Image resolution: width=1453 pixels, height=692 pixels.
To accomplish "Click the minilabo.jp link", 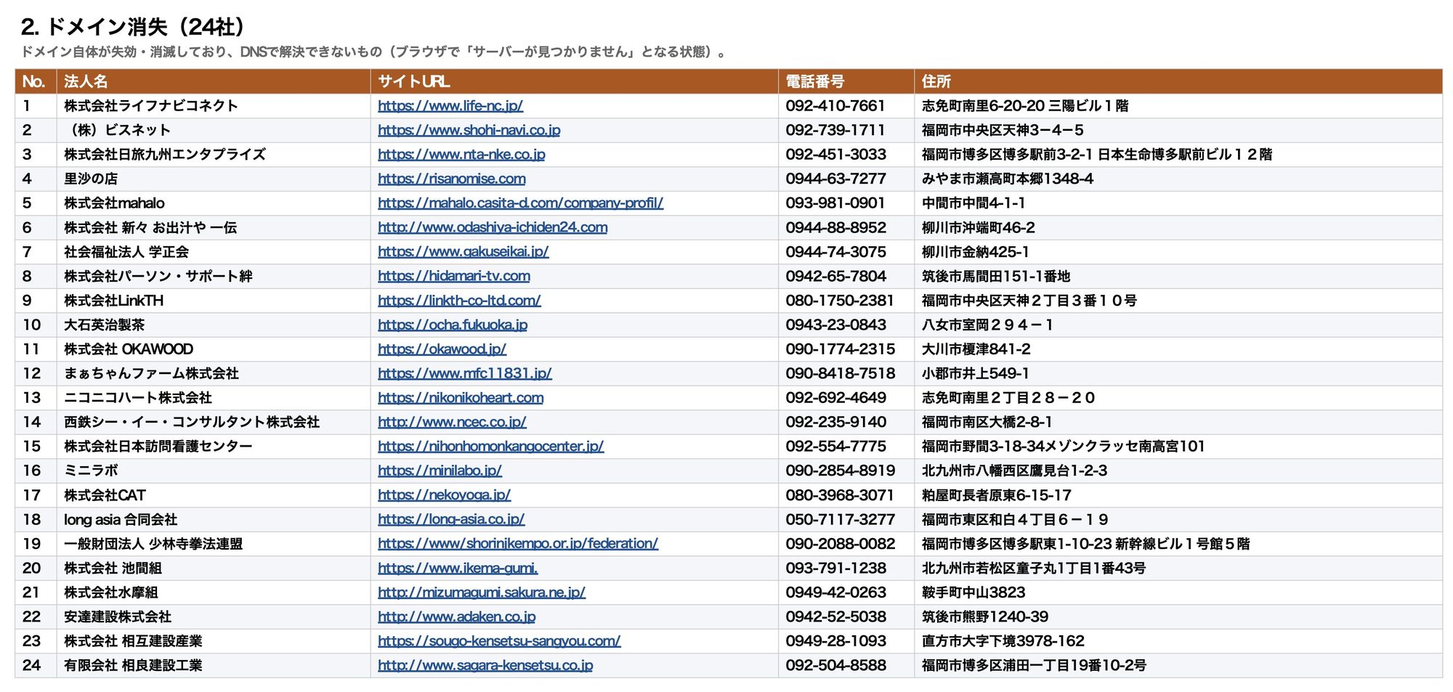I will click(440, 471).
